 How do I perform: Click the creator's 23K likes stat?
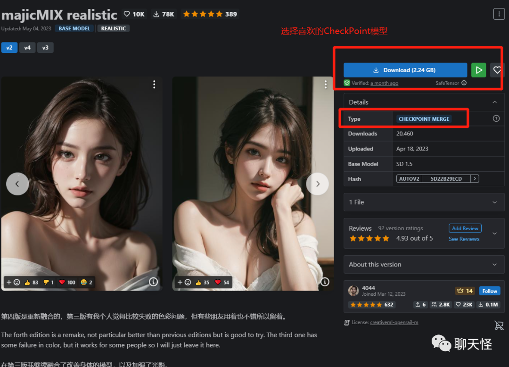tap(464, 304)
